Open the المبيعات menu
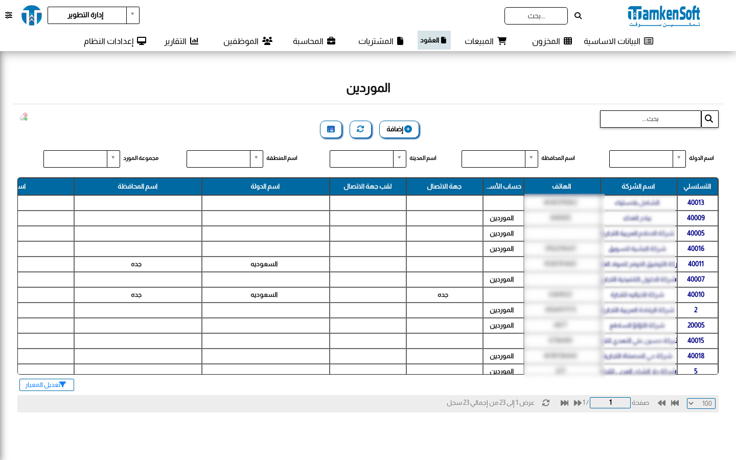The width and height of the screenshot is (736, 460). (485, 41)
